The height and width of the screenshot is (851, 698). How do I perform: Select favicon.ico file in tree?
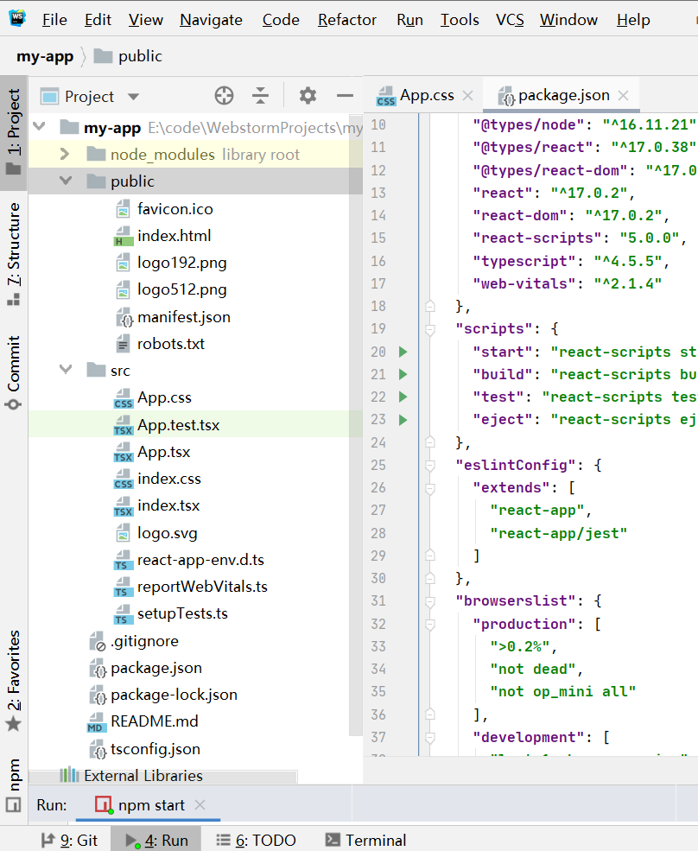(x=174, y=209)
